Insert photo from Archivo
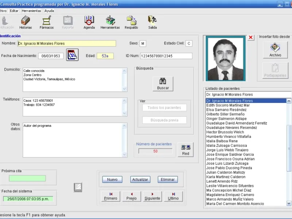 [275, 49]
